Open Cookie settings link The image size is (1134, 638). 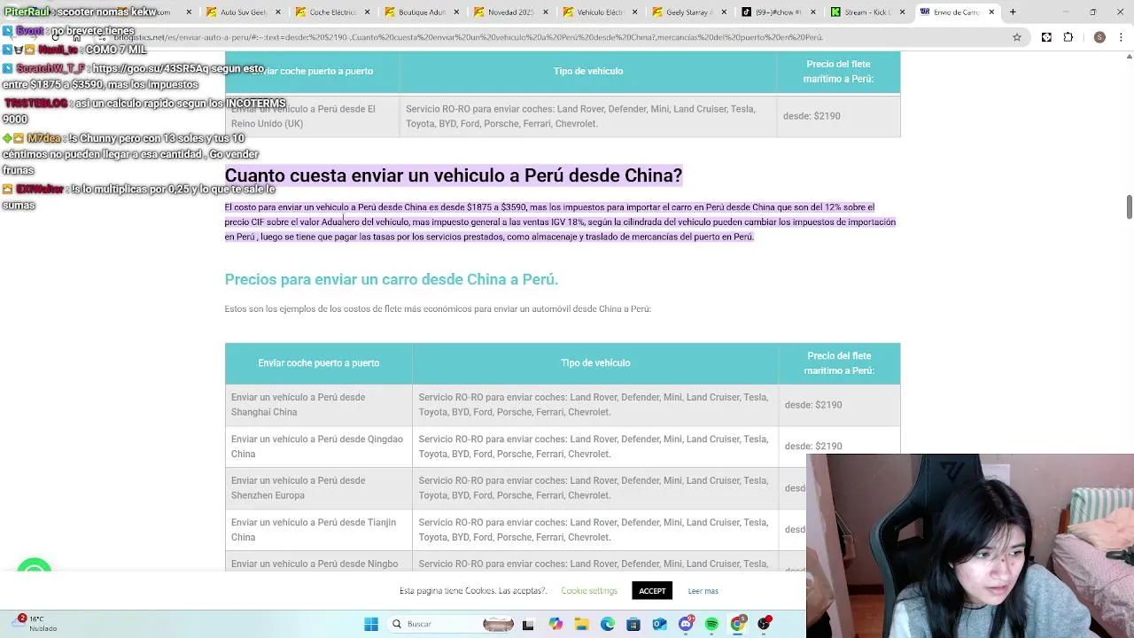click(x=589, y=591)
